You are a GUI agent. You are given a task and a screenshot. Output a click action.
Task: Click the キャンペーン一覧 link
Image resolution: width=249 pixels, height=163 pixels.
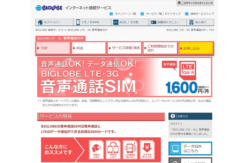coord(125,14)
